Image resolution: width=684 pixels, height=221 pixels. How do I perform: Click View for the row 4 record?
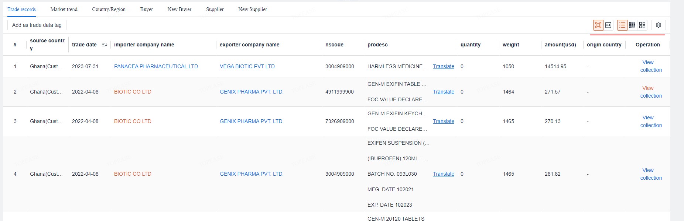(648, 170)
